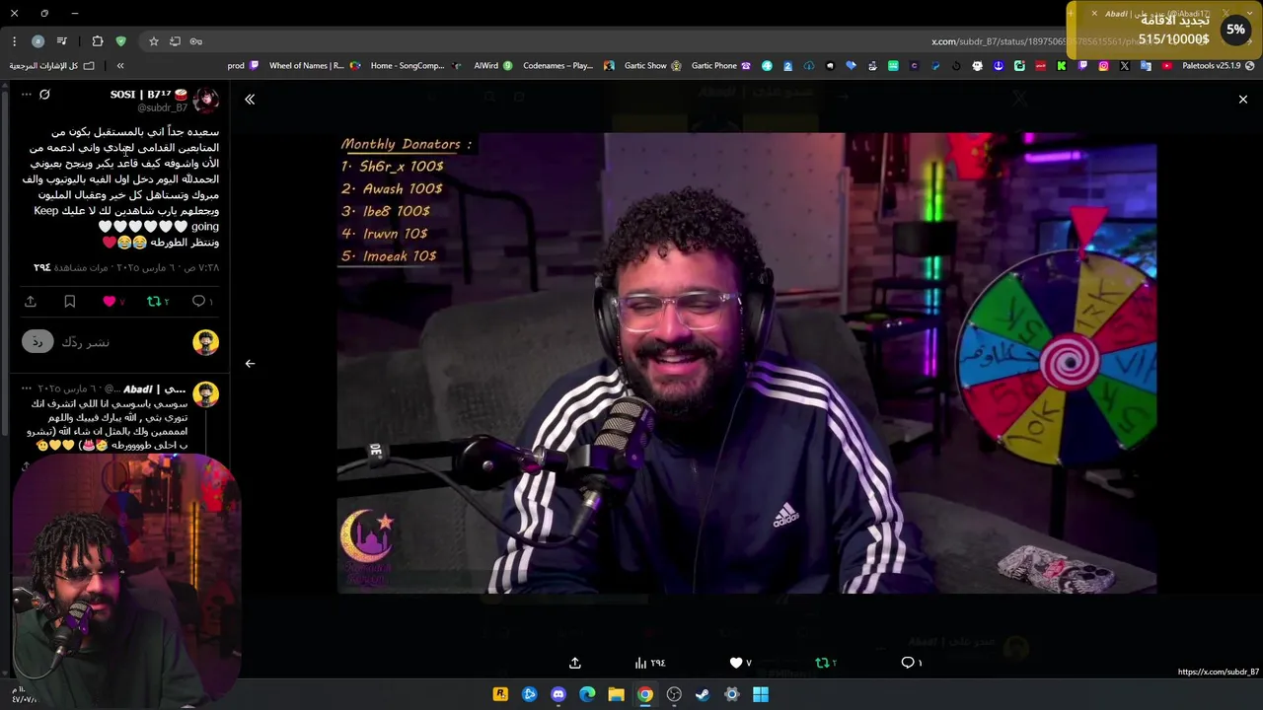
Task: Bookmark this page with the star icon
Action: click(154, 41)
